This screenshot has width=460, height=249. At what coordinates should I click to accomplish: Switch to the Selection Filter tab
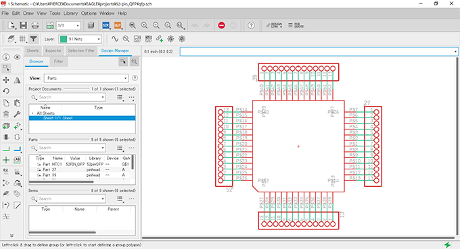pyautogui.click(x=81, y=51)
